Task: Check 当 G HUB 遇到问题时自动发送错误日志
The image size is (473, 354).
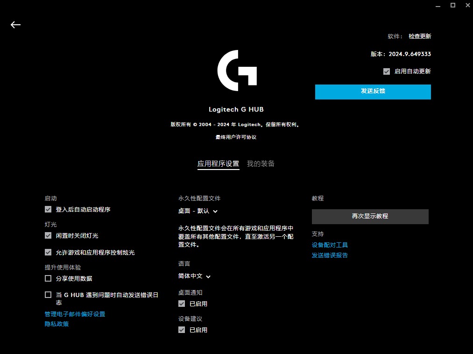Action: 48,294
